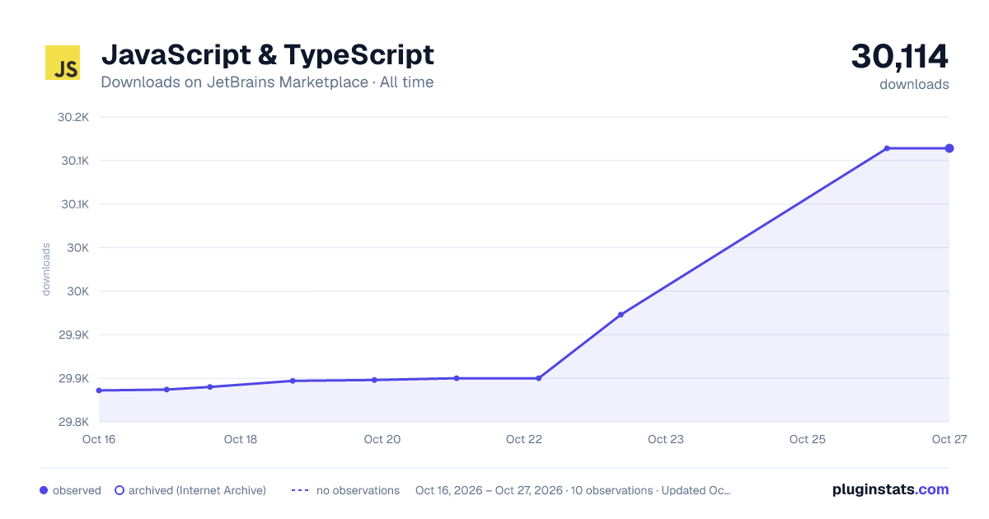The height and width of the screenshot is (519, 989).
Task: Click the filled observed legend dot
Action: coord(44,490)
